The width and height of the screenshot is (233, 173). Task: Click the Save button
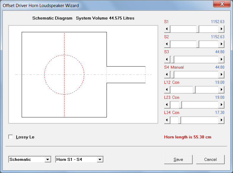click(178, 159)
